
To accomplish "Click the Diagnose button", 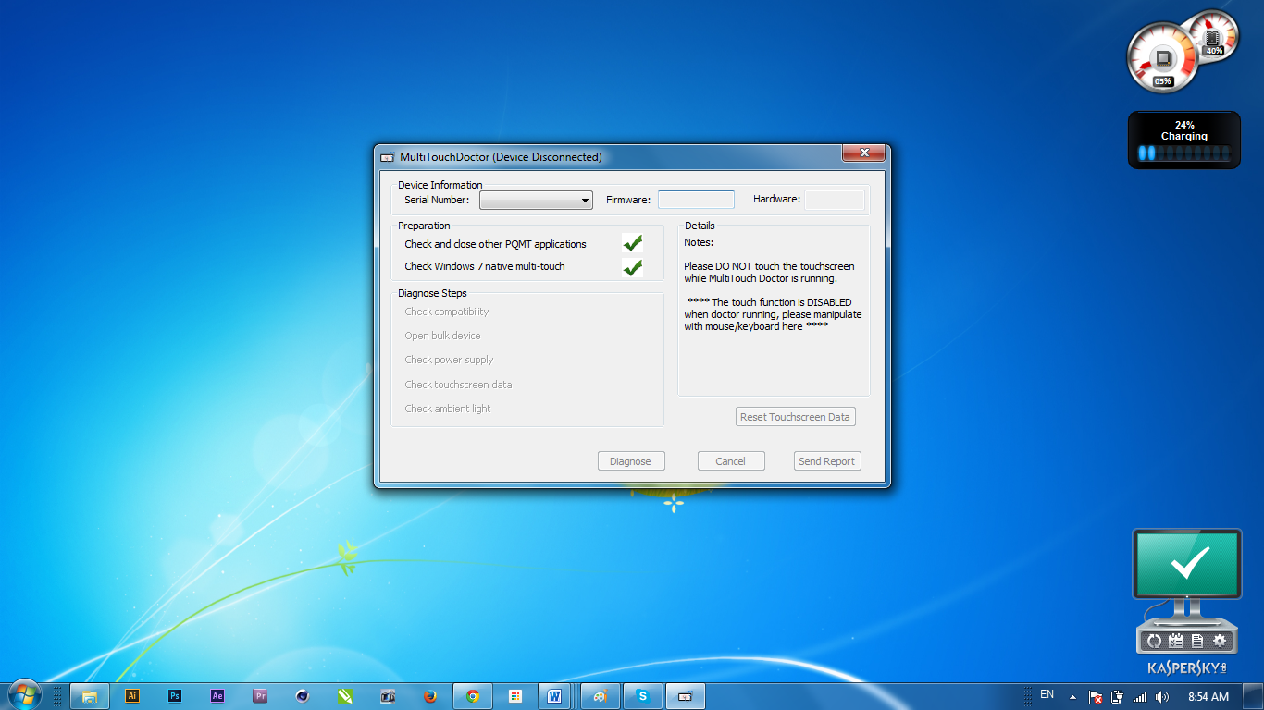I will coord(631,461).
